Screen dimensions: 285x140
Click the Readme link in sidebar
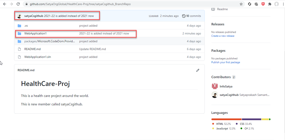[222, 9]
